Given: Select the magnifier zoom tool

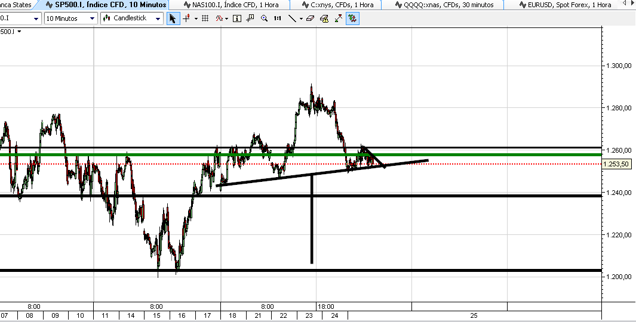Looking at the screenshot, I should pyautogui.click(x=265, y=18).
